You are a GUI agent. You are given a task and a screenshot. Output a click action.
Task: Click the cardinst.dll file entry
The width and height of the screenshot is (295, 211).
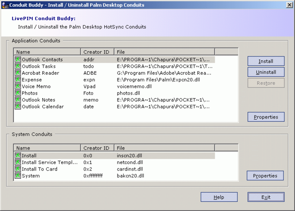[130, 169]
